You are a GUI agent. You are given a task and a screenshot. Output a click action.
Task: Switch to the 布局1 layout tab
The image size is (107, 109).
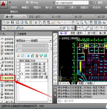tap(81, 83)
